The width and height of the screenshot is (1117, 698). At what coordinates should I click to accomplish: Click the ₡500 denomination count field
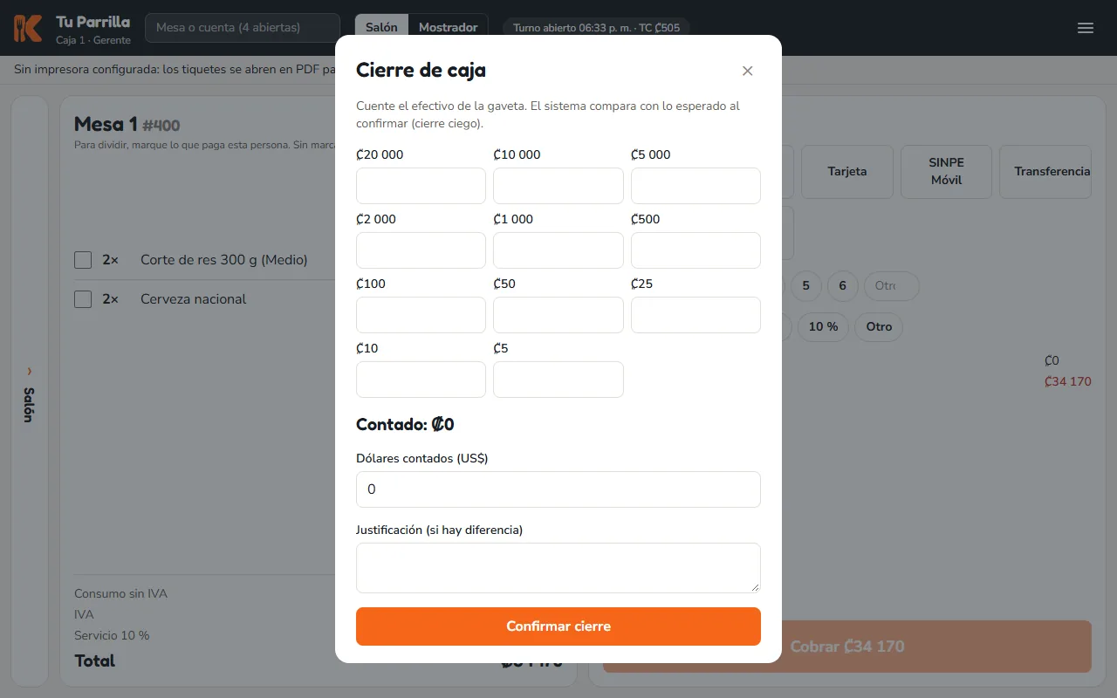pyautogui.click(x=696, y=250)
